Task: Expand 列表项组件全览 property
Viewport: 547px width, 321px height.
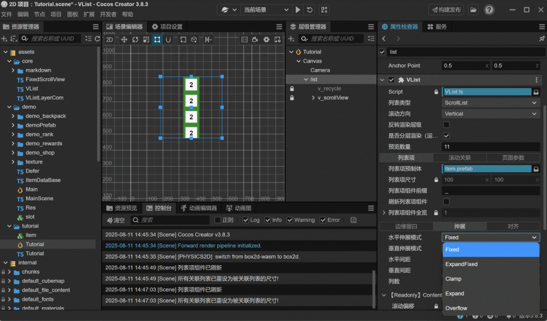Action: (x=384, y=213)
